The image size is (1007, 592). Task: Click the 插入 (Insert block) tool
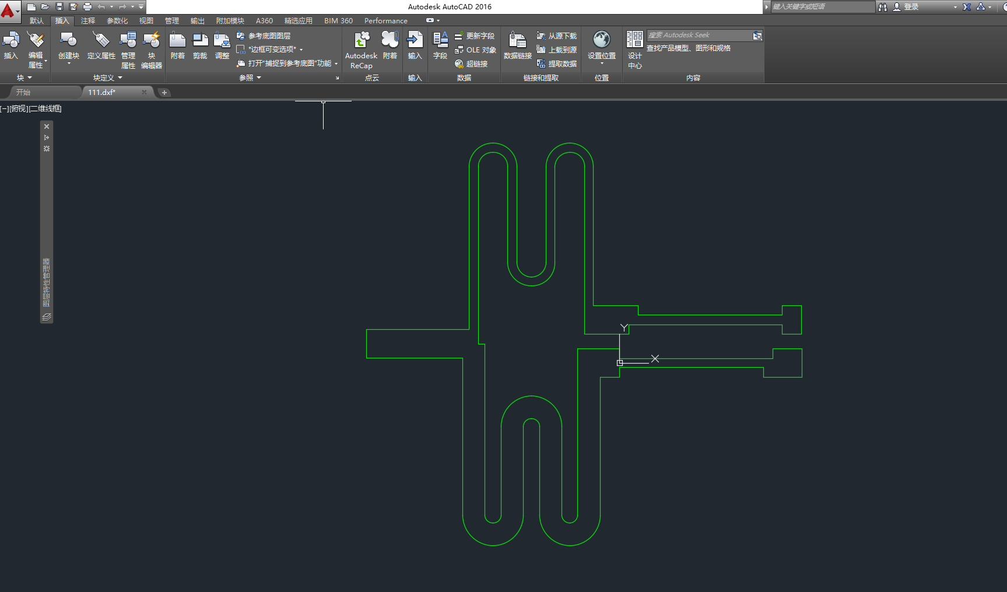(x=11, y=47)
